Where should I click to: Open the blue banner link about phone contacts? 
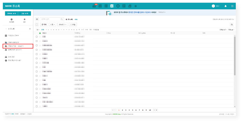pyautogui.click(x=140, y=12)
